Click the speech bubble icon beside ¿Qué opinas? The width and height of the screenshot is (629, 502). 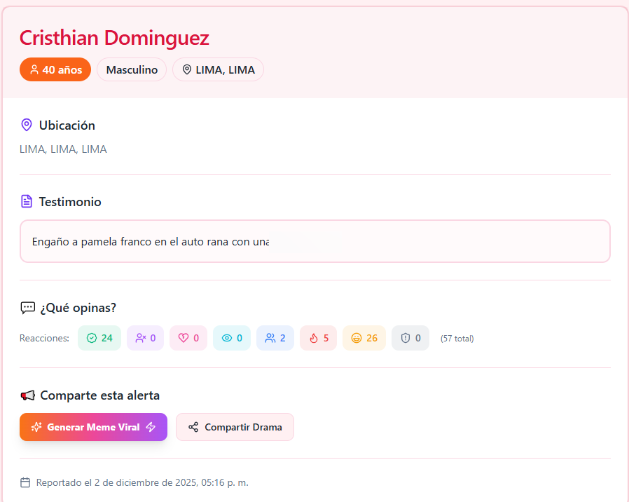click(27, 308)
